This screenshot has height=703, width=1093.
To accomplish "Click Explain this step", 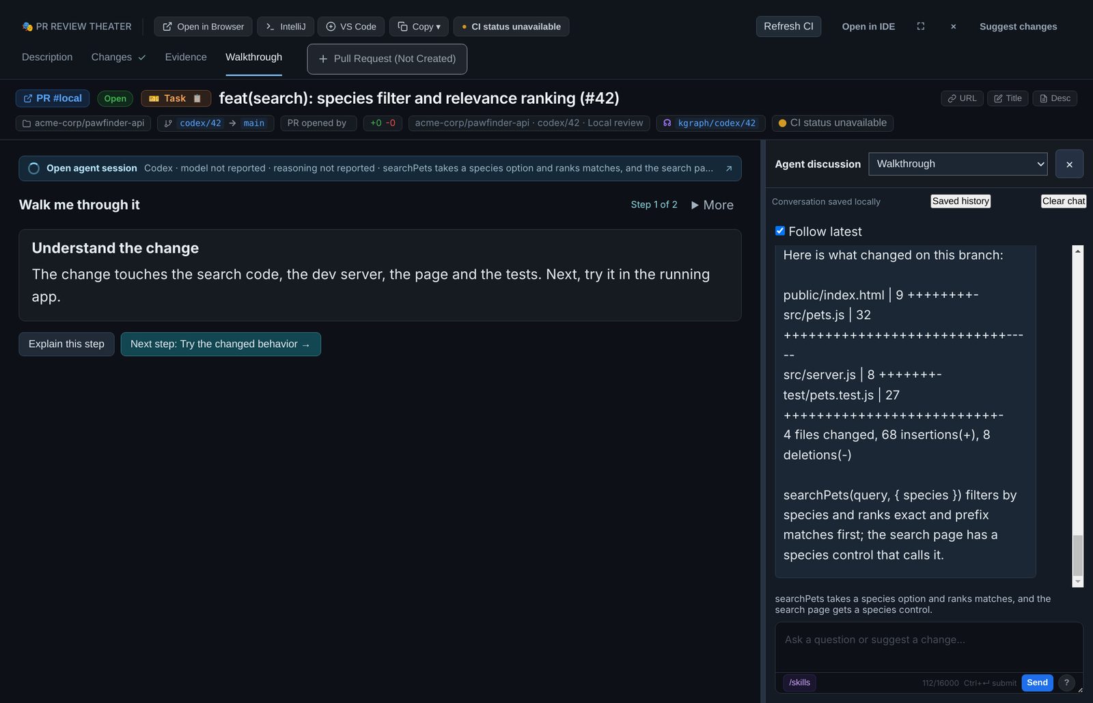I will tap(66, 344).
